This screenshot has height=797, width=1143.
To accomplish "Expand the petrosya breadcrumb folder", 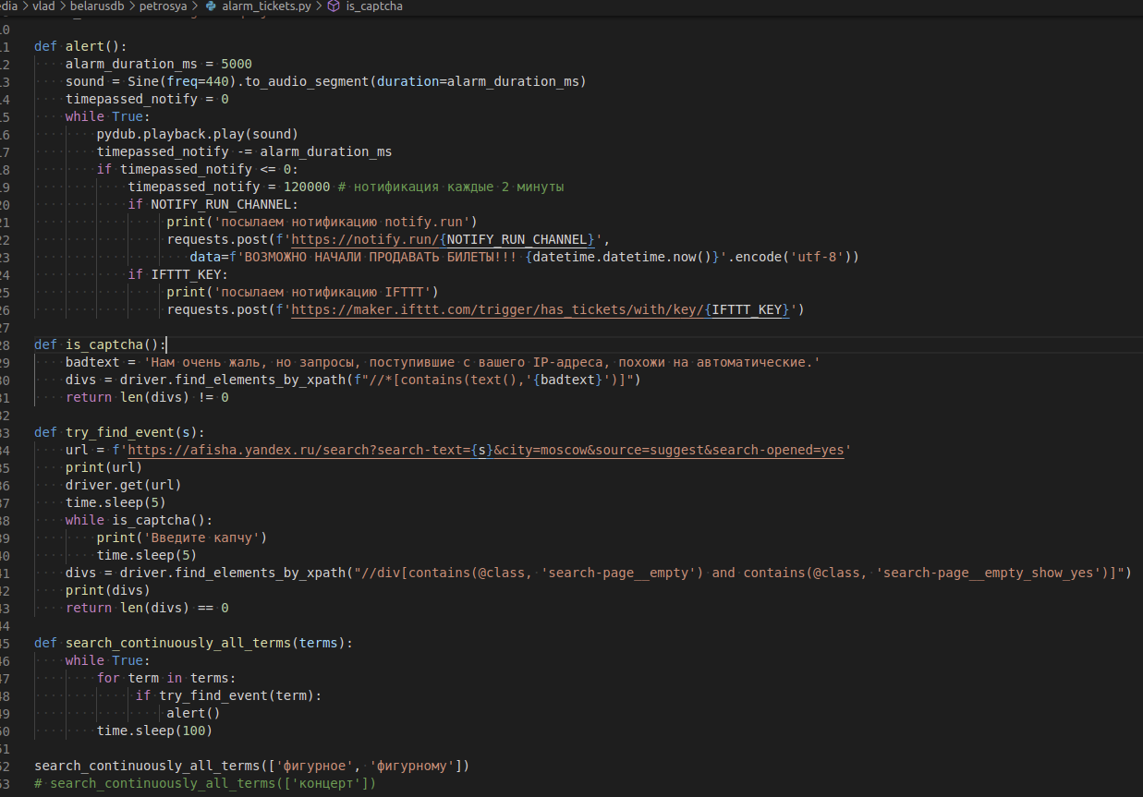I will click(x=164, y=6).
